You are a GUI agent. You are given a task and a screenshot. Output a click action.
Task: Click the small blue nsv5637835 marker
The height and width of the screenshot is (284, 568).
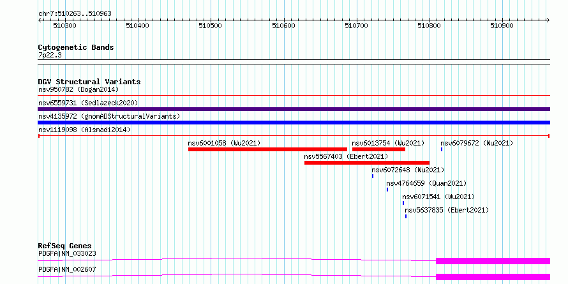pyautogui.click(x=406, y=216)
